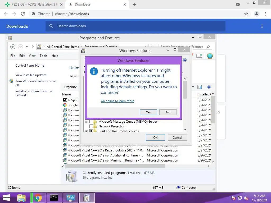
Task: Click Windows Features help question icon
Action: 184,60
